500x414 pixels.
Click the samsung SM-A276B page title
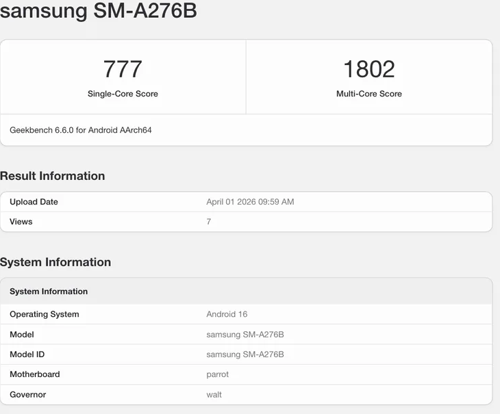[x=99, y=11]
